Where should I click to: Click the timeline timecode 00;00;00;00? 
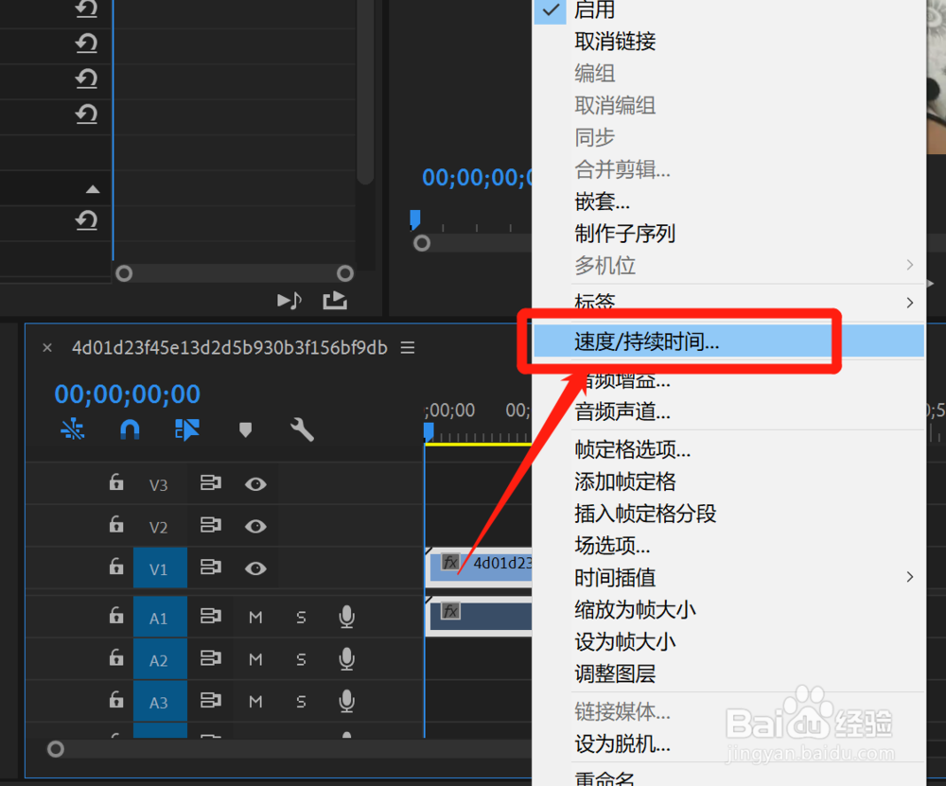128,393
